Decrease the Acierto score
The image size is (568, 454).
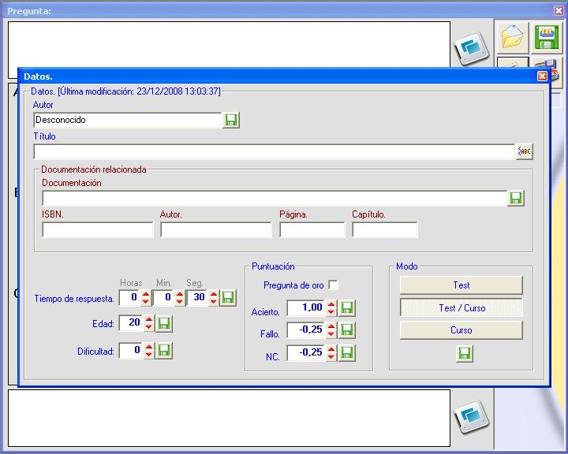(331, 312)
